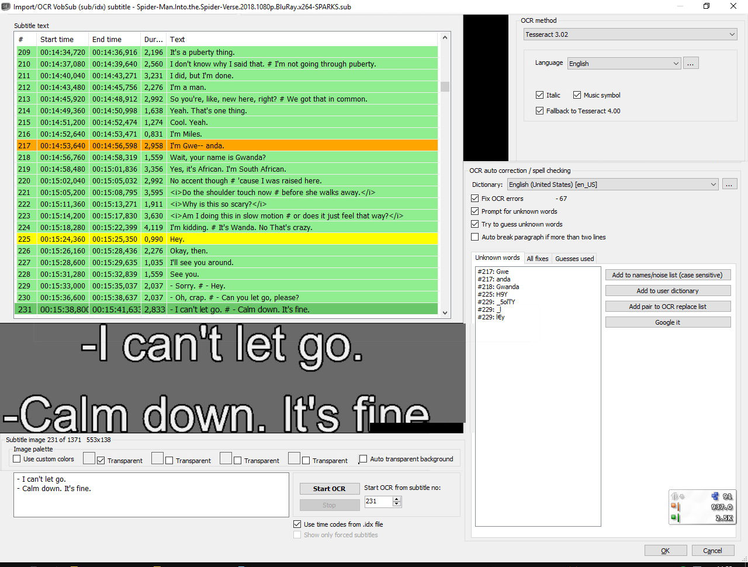Viewport: 748px width, 567px height.
Task: Click the blue network icon in the desktop gadget
Action: (x=715, y=496)
